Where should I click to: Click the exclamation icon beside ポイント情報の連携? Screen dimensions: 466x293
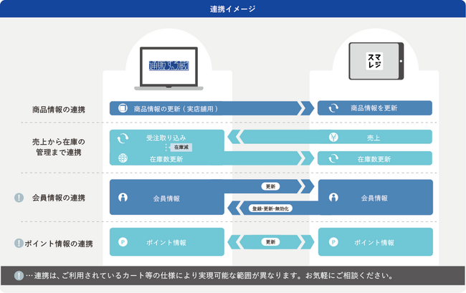[19, 243]
